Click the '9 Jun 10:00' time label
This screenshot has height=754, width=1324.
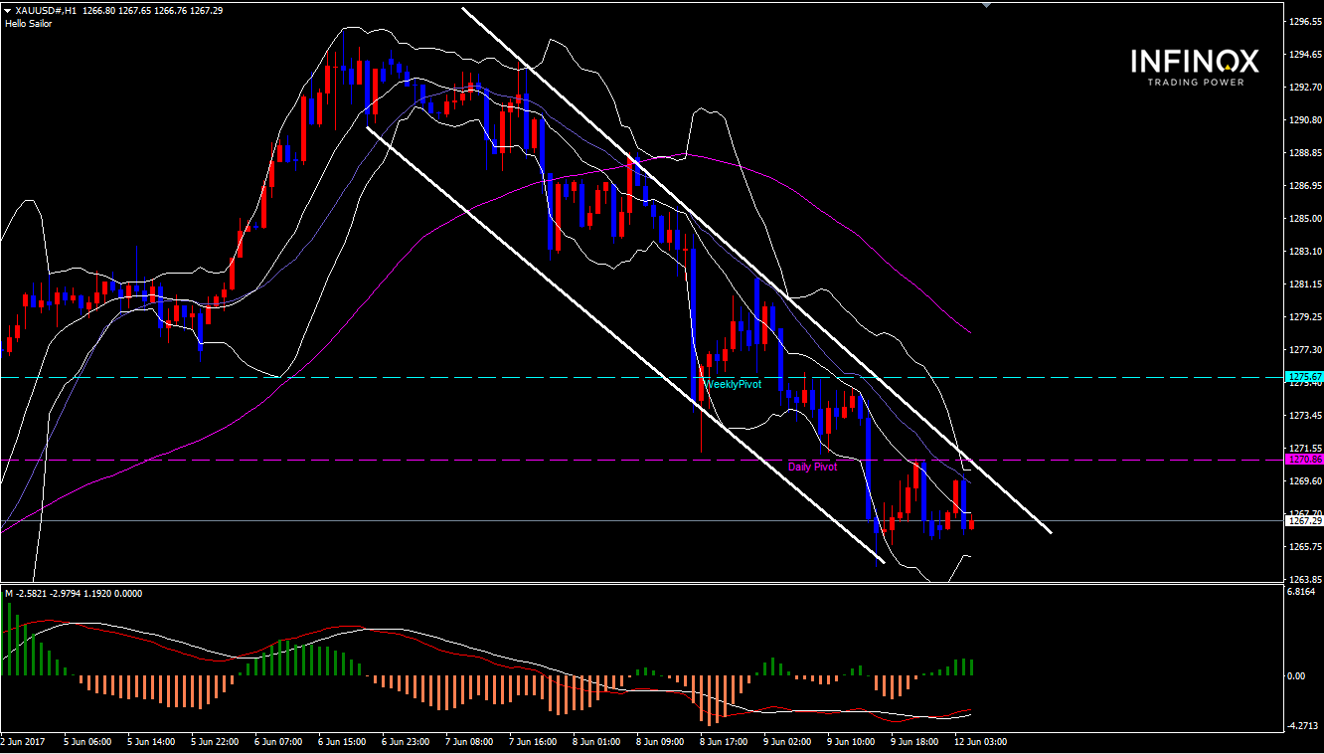click(852, 742)
